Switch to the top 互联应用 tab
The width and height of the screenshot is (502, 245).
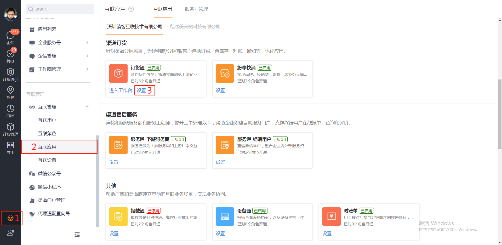pos(163,9)
